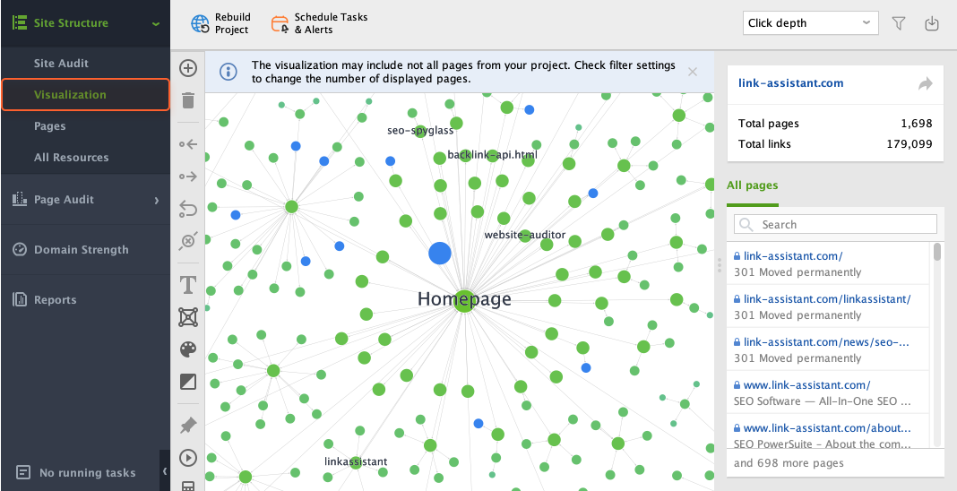The height and width of the screenshot is (491, 957).
Task: Click the export download icon
Action: (x=931, y=23)
